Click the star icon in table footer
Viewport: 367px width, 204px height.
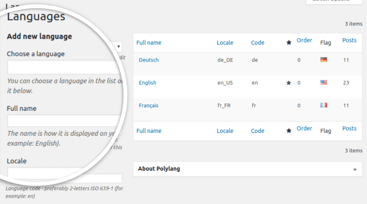(x=289, y=131)
